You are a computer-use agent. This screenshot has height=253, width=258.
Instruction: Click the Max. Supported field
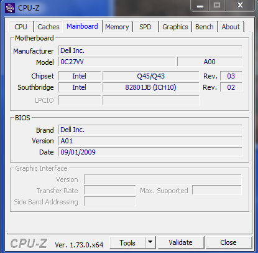[217, 191]
